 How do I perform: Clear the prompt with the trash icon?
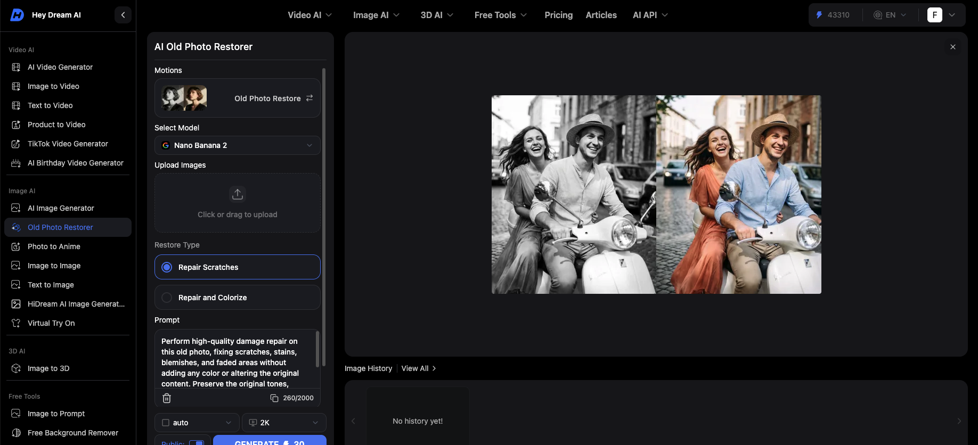167,398
